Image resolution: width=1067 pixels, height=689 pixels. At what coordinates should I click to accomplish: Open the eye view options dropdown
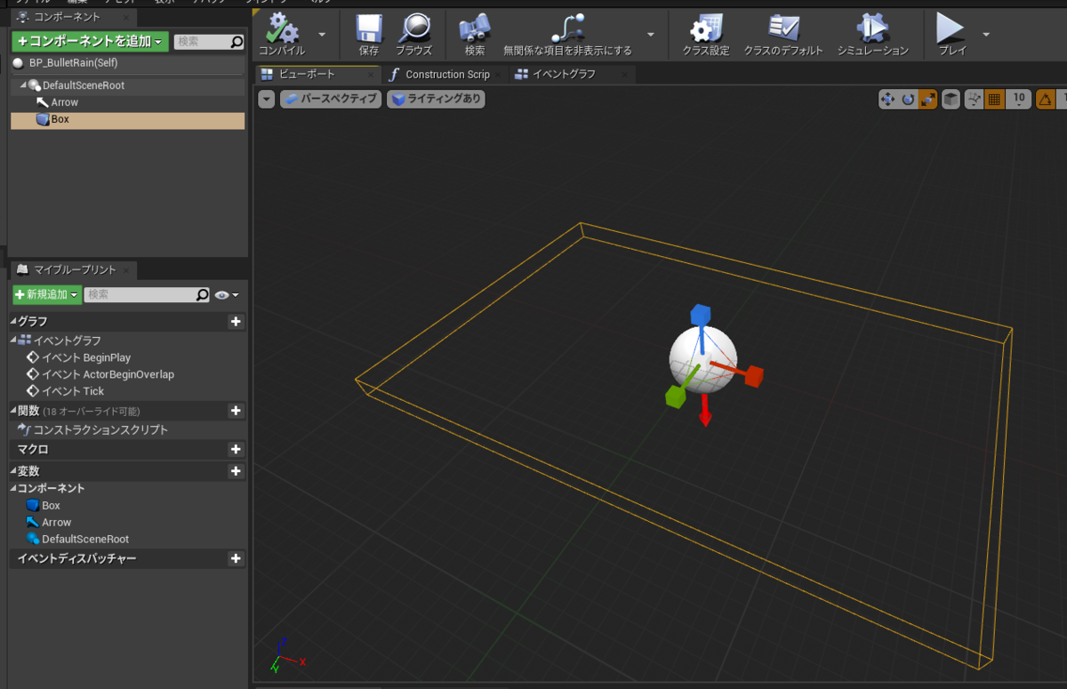coord(227,294)
